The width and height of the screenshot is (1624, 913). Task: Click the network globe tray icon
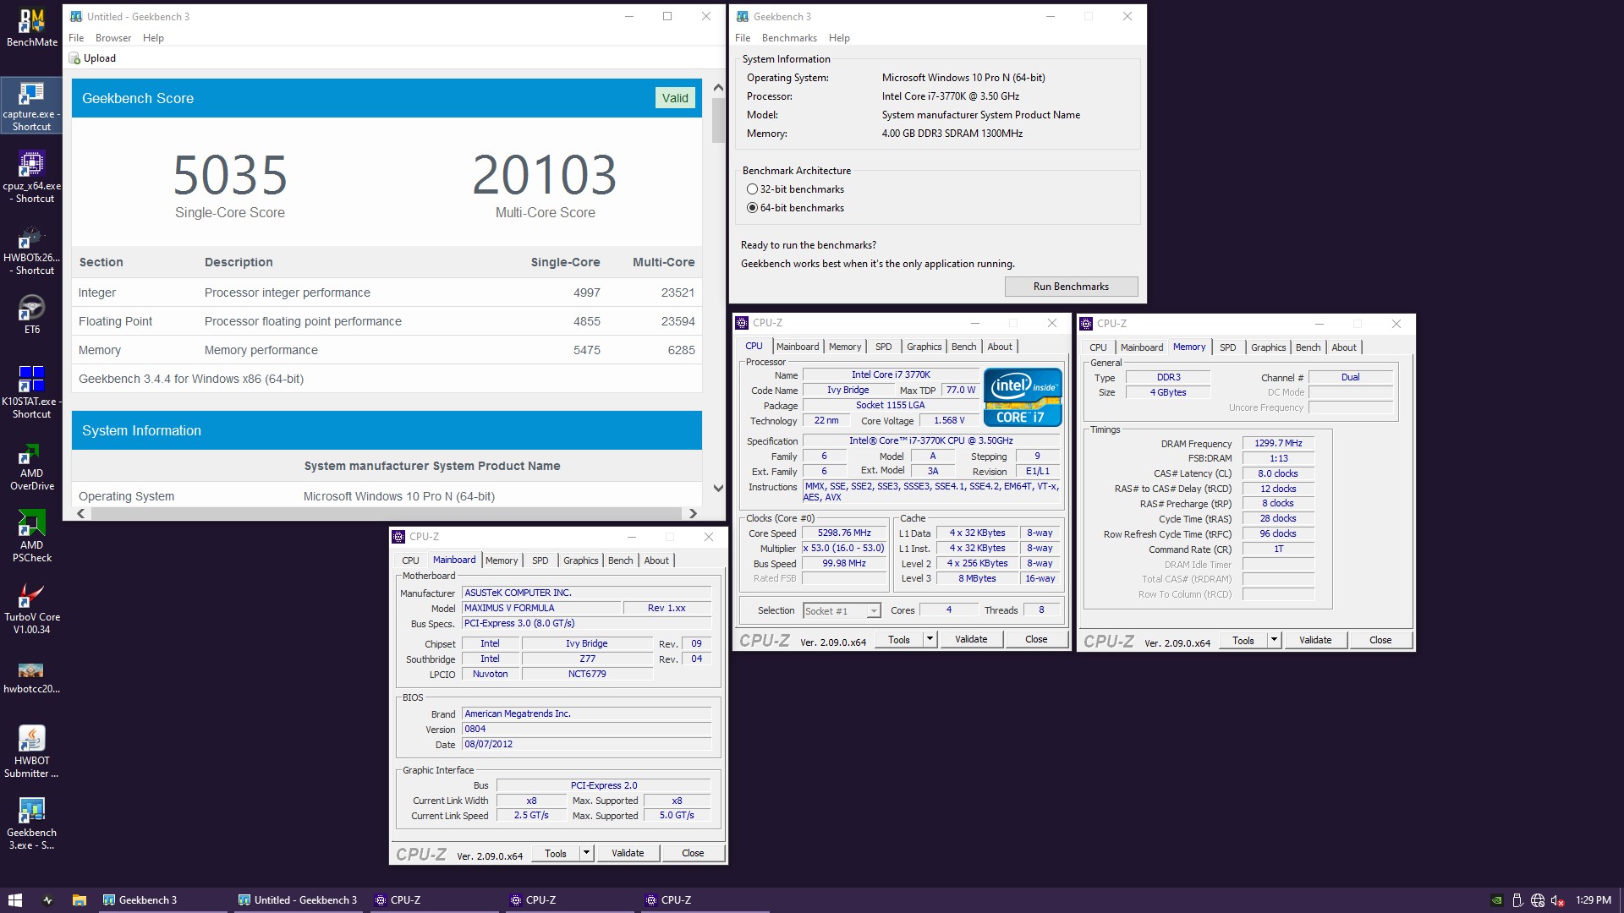pos(1537,900)
